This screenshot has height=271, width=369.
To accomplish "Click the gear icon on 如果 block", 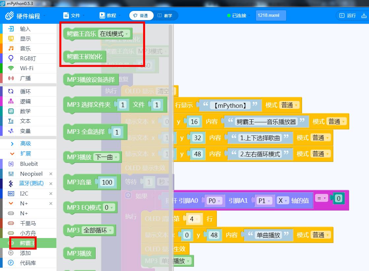I will point(128,195).
